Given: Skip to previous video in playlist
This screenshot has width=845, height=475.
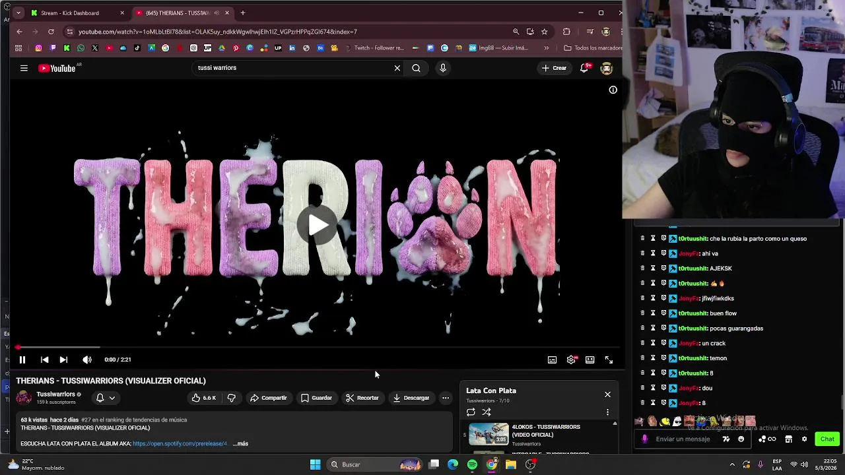Looking at the screenshot, I should pos(44,360).
